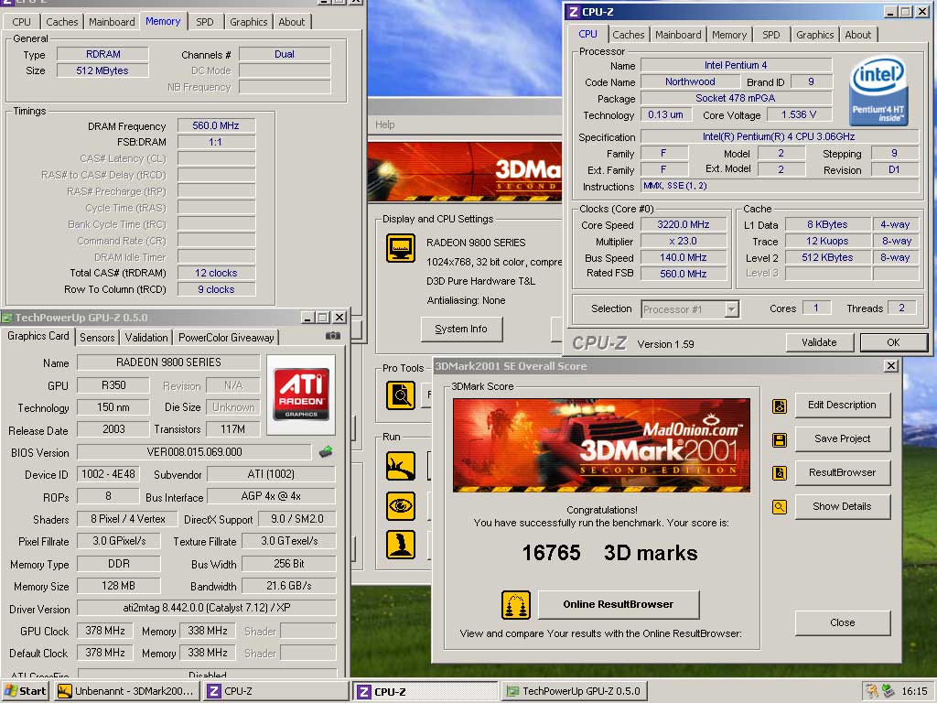Click the GPU-Z screenshot camera icon

point(333,336)
